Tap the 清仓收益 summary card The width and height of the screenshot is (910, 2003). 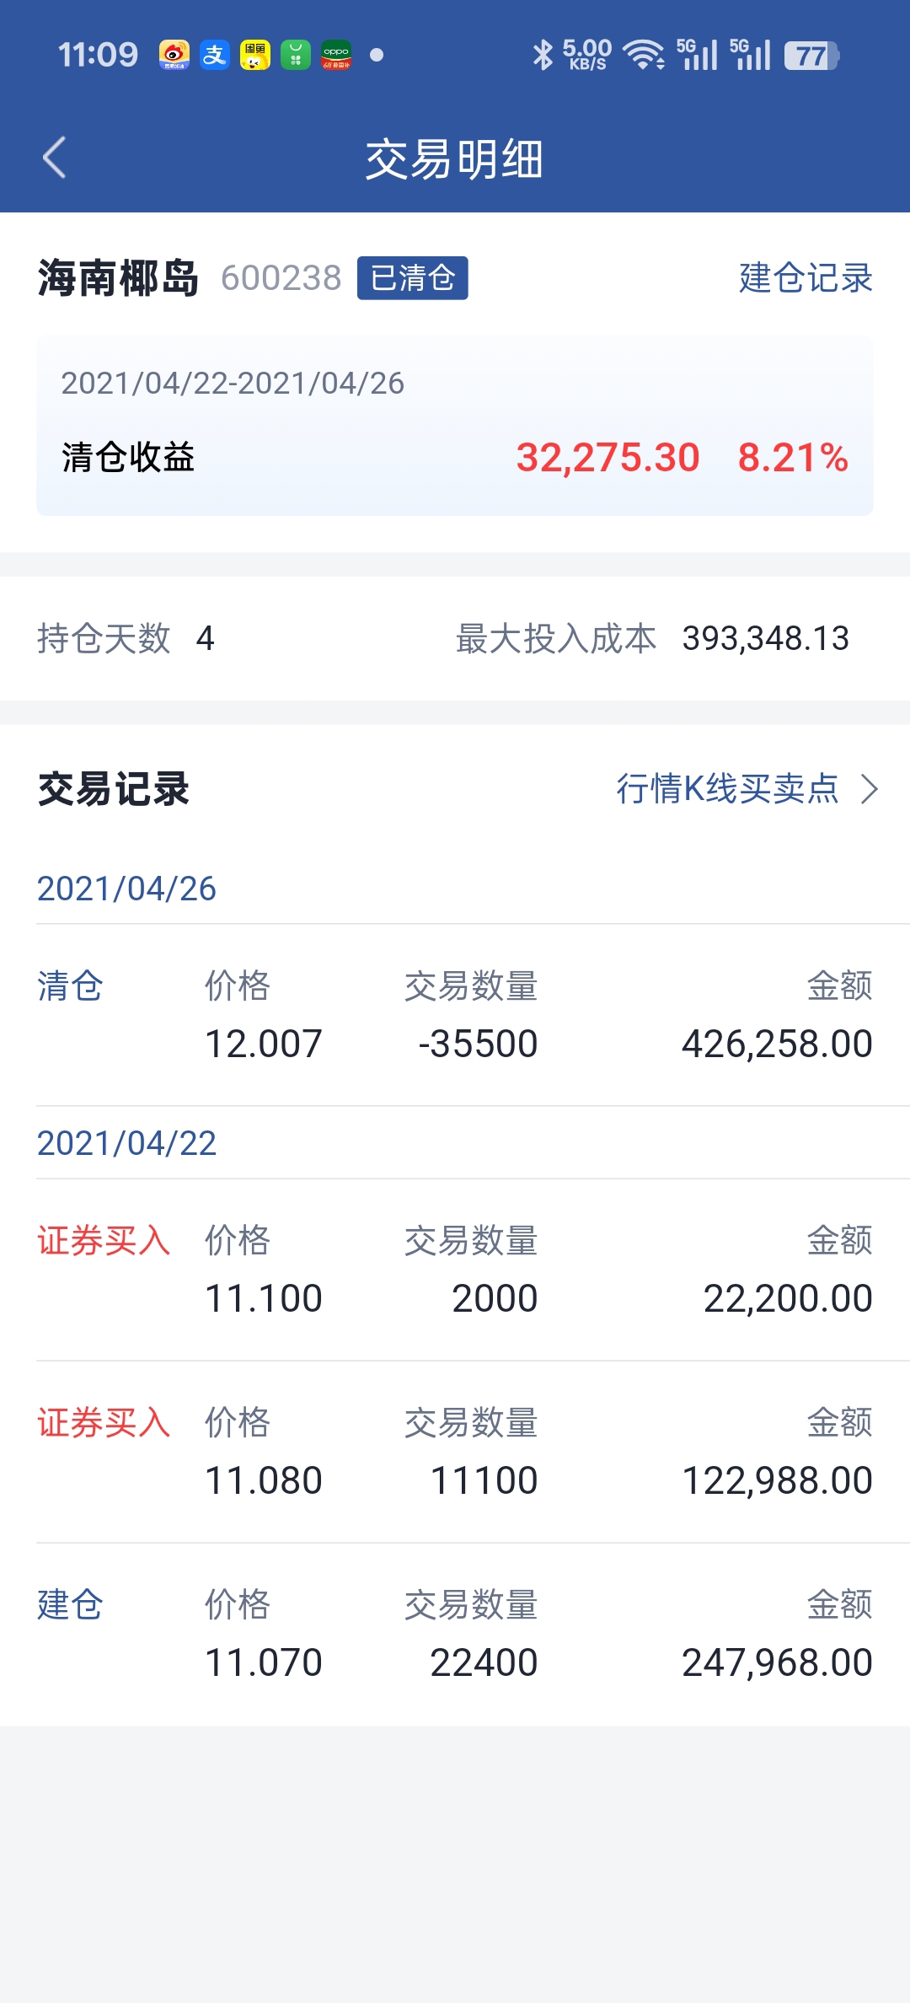[455, 426]
